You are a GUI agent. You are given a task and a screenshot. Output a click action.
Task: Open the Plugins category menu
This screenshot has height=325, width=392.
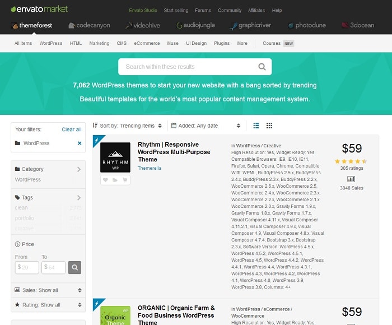click(x=222, y=43)
